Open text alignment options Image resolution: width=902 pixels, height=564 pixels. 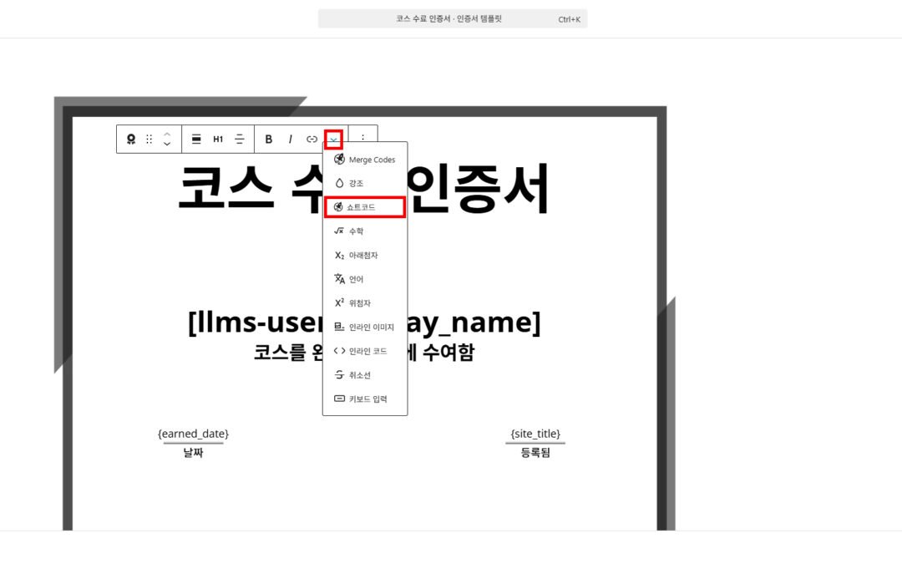[240, 140]
